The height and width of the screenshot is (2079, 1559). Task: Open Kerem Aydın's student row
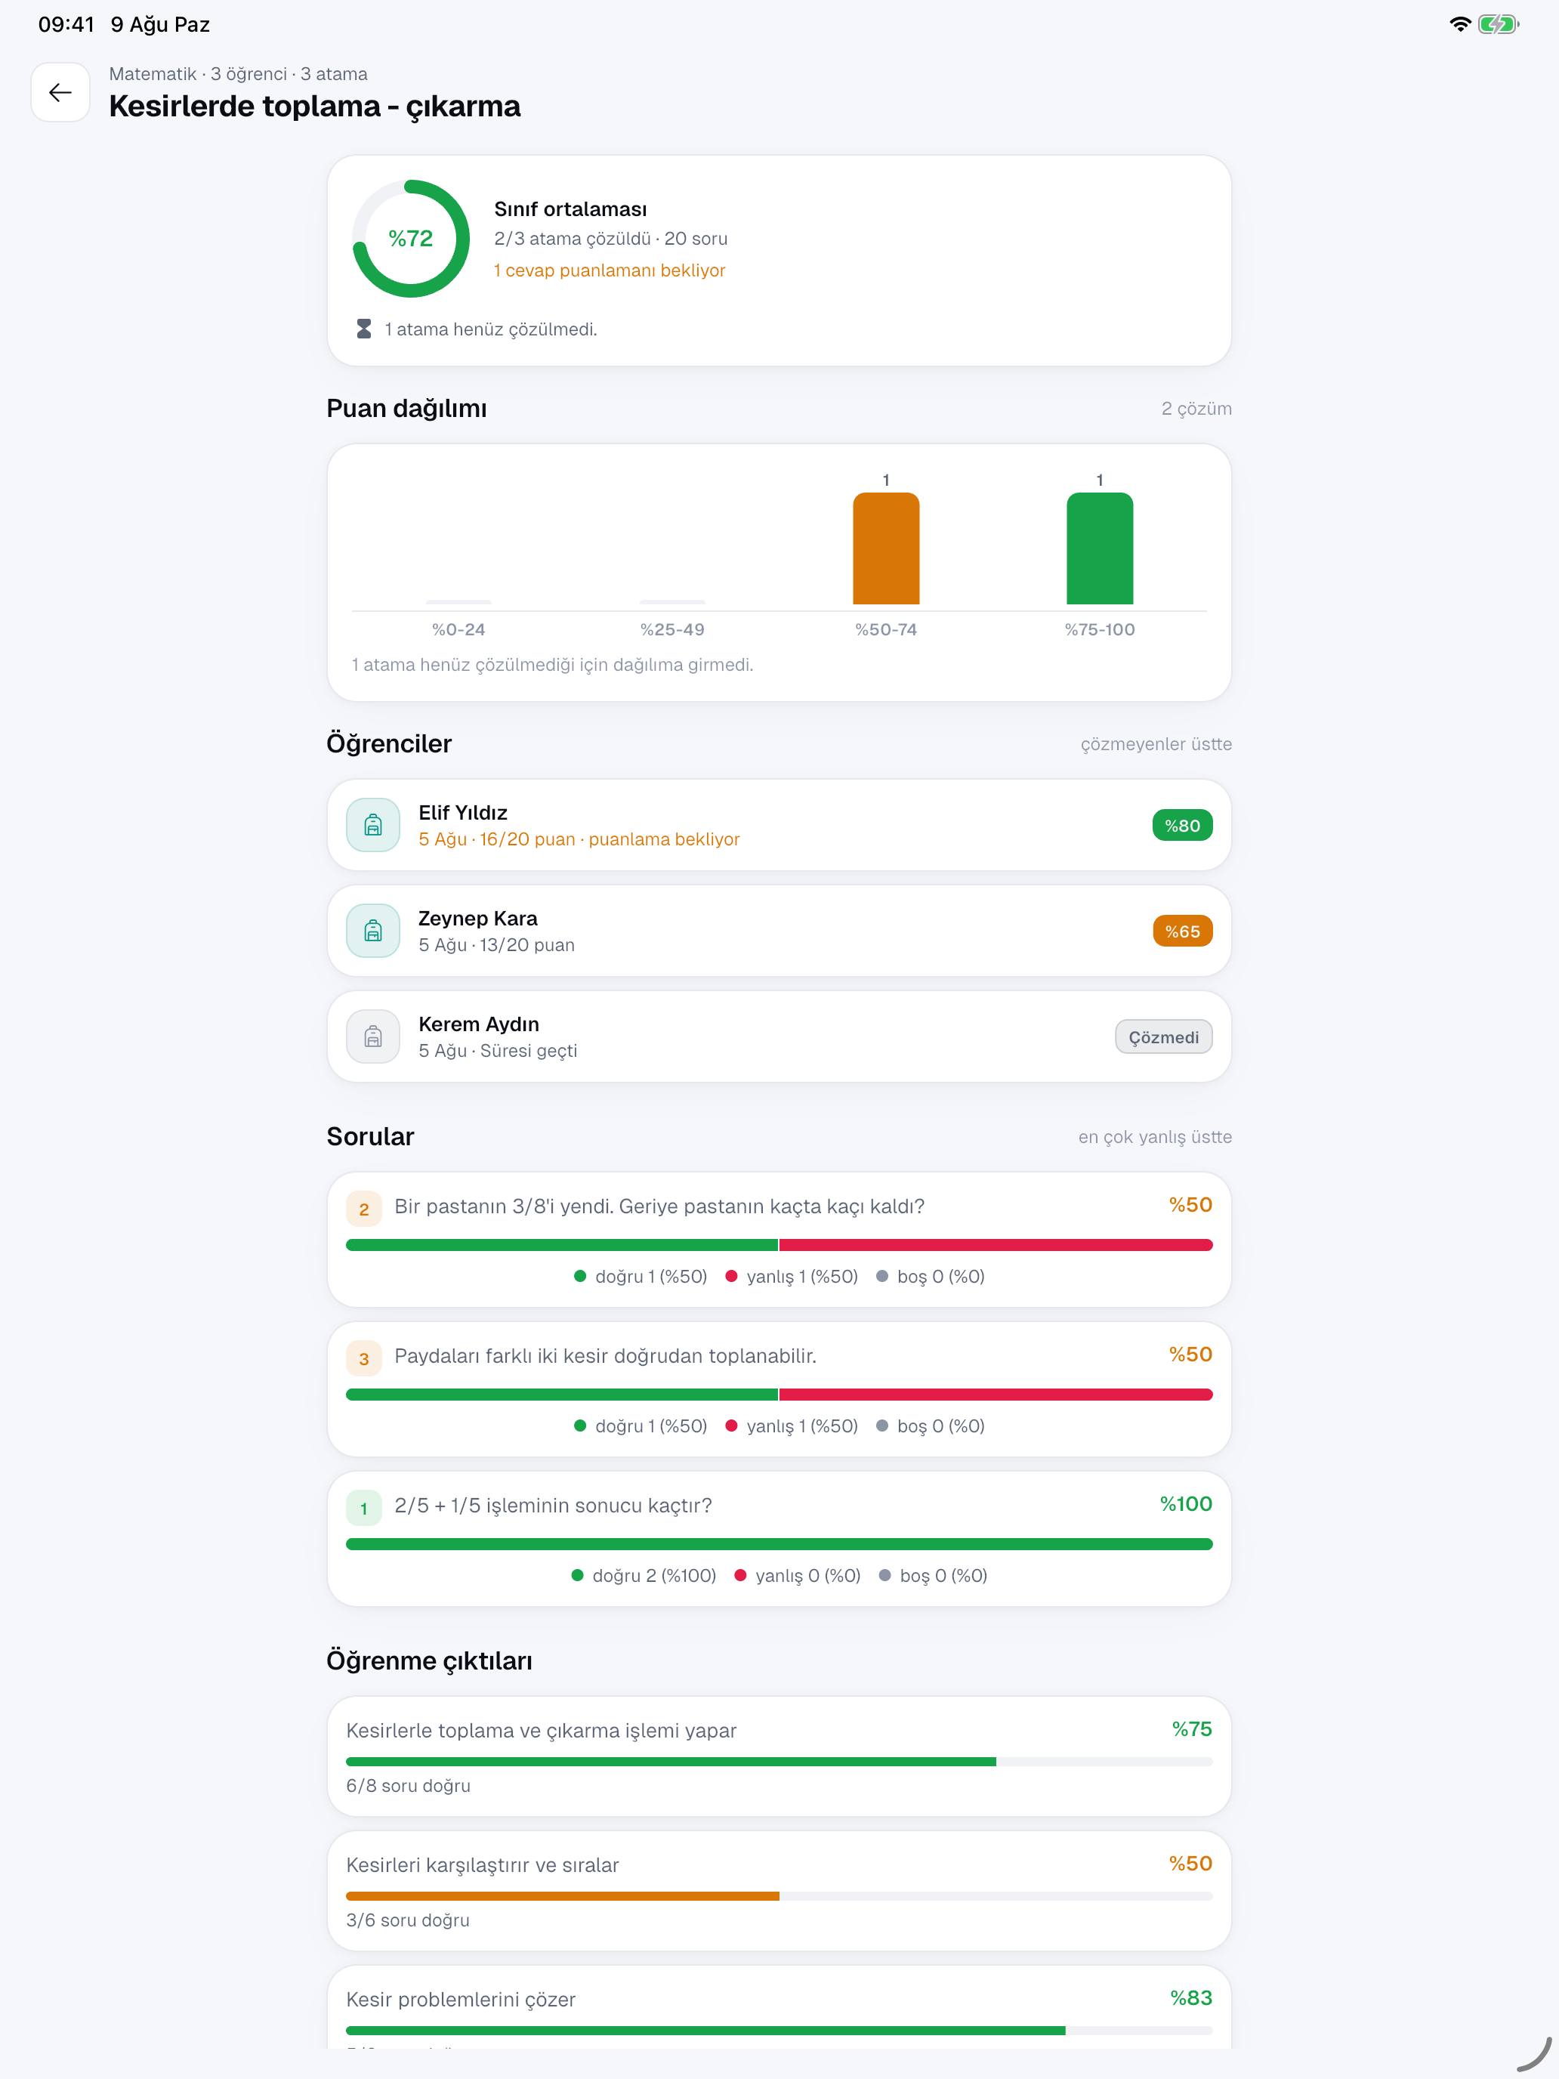click(779, 1036)
